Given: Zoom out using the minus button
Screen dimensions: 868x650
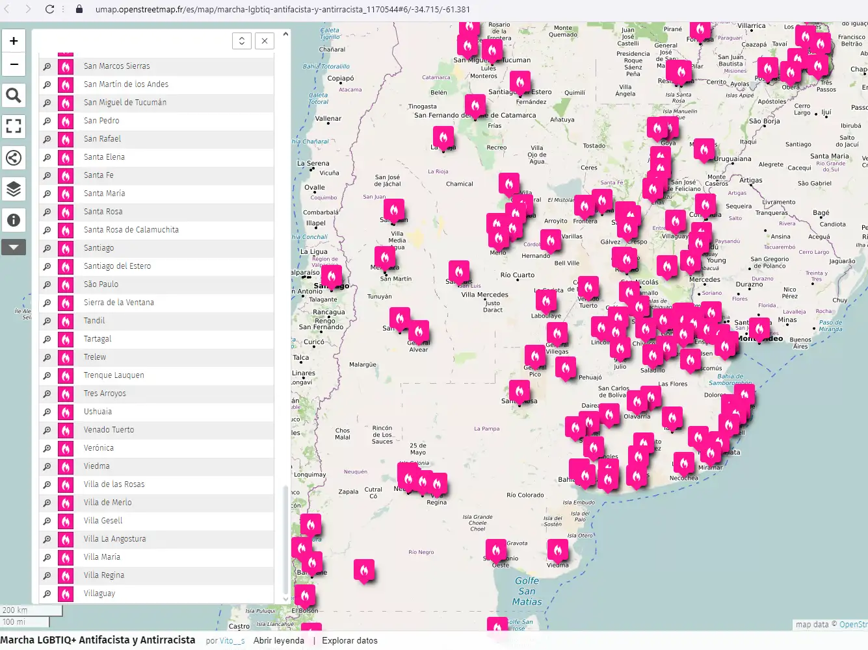Looking at the screenshot, I should pos(14,64).
